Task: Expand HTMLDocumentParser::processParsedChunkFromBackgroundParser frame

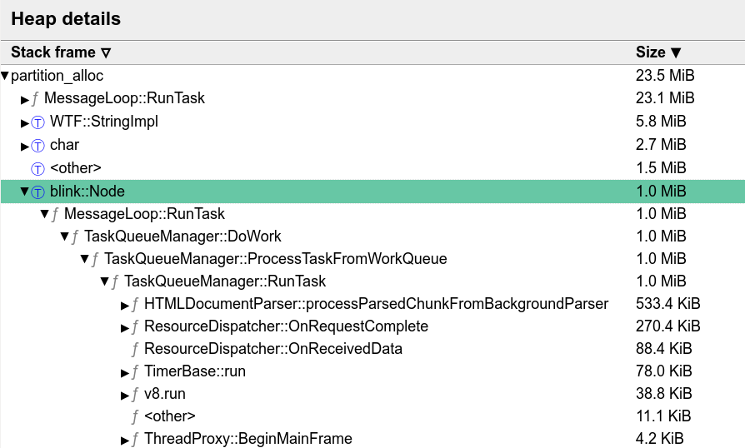Action: [x=125, y=305]
